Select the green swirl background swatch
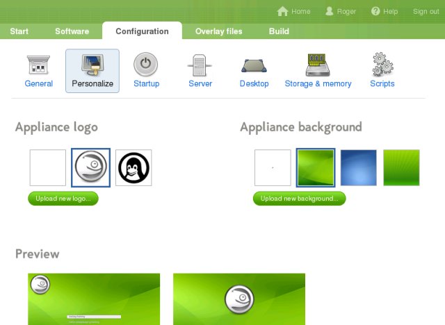445x325 pixels. click(316, 168)
